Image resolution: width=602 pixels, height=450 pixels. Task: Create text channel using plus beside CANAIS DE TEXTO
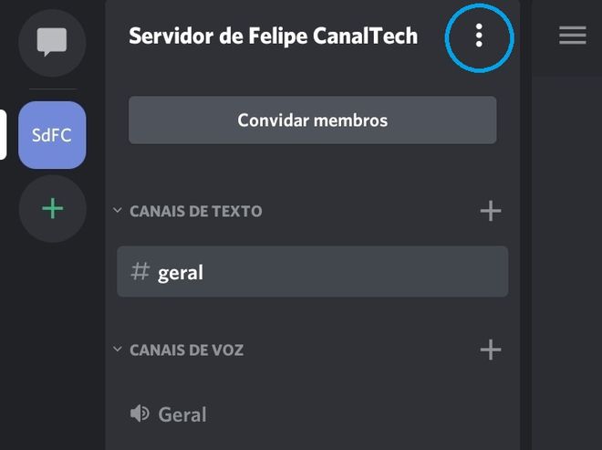click(x=491, y=211)
